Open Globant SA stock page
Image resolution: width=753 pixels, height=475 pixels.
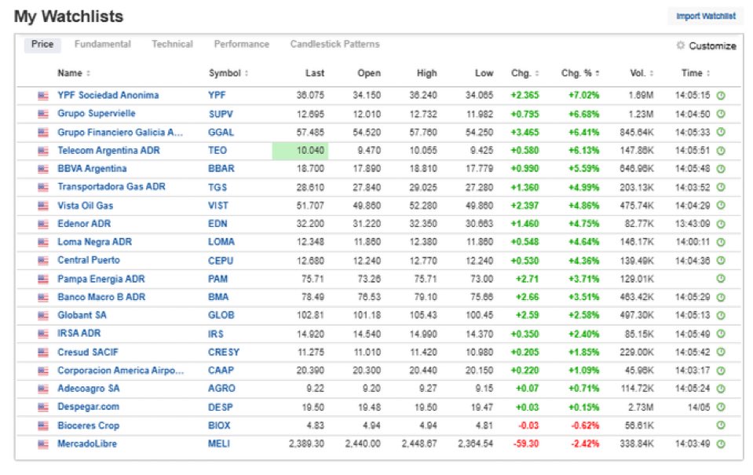[82, 315]
